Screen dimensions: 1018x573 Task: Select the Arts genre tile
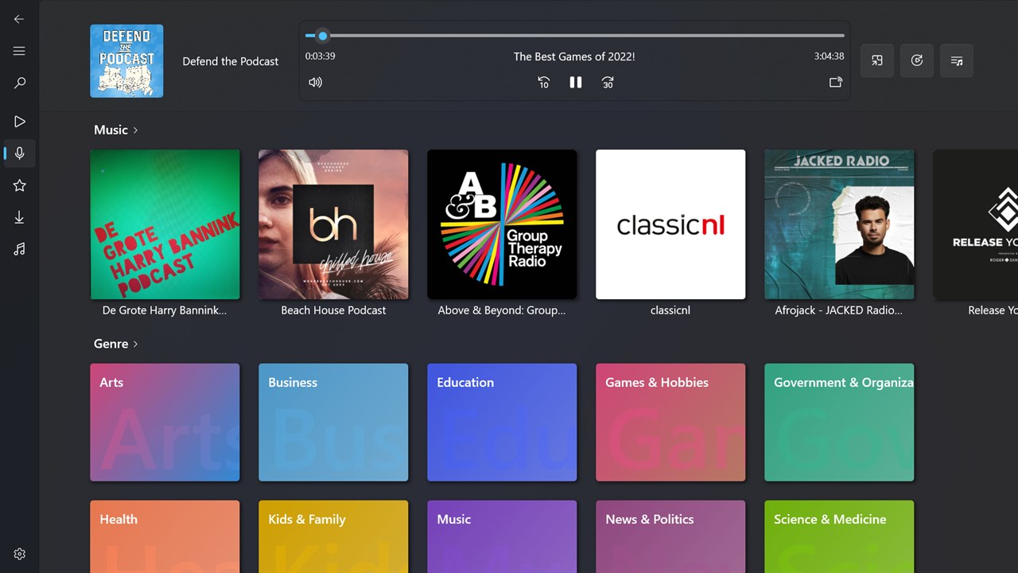point(165,423)
